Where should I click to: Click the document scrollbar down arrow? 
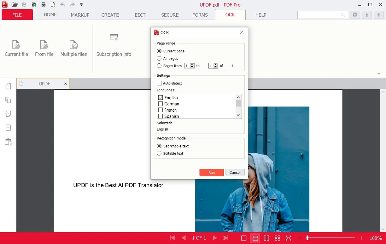(x=383, y=229)
